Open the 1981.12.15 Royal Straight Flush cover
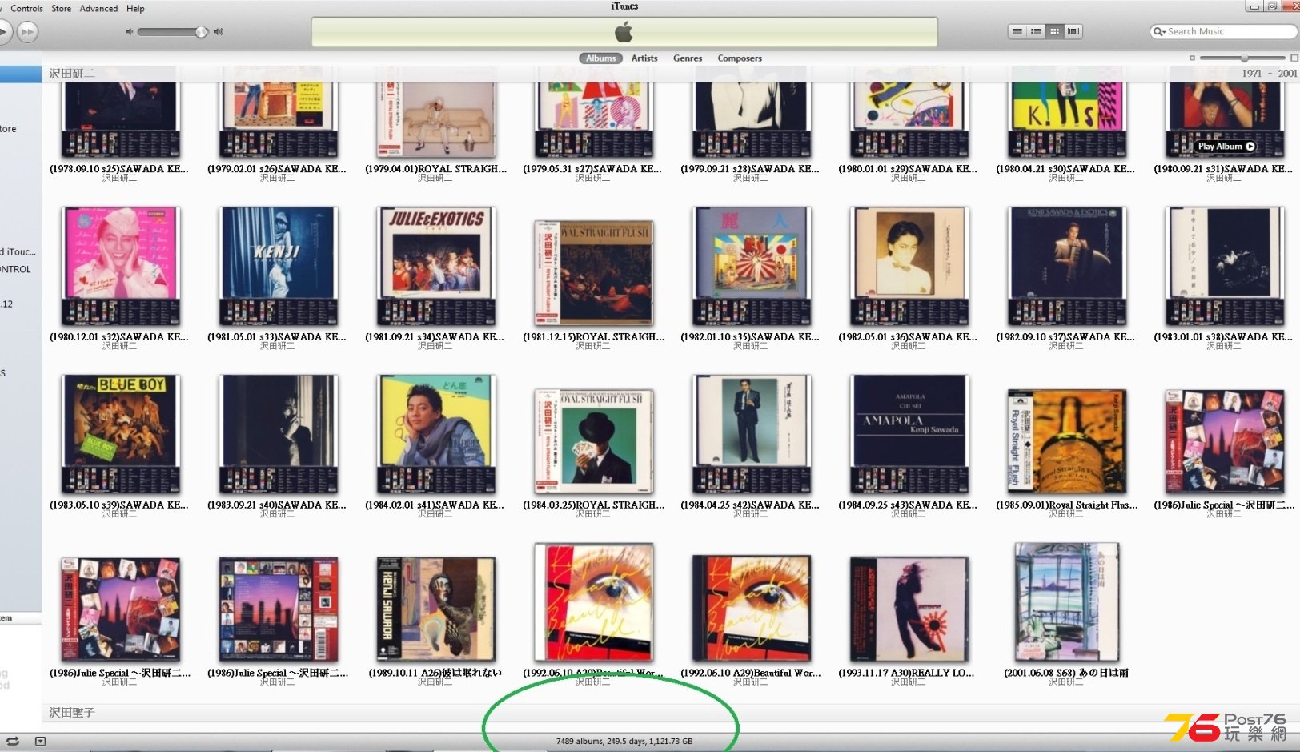Image resolution: width=1300 pixels, height=752 pixels. point(594,273)
